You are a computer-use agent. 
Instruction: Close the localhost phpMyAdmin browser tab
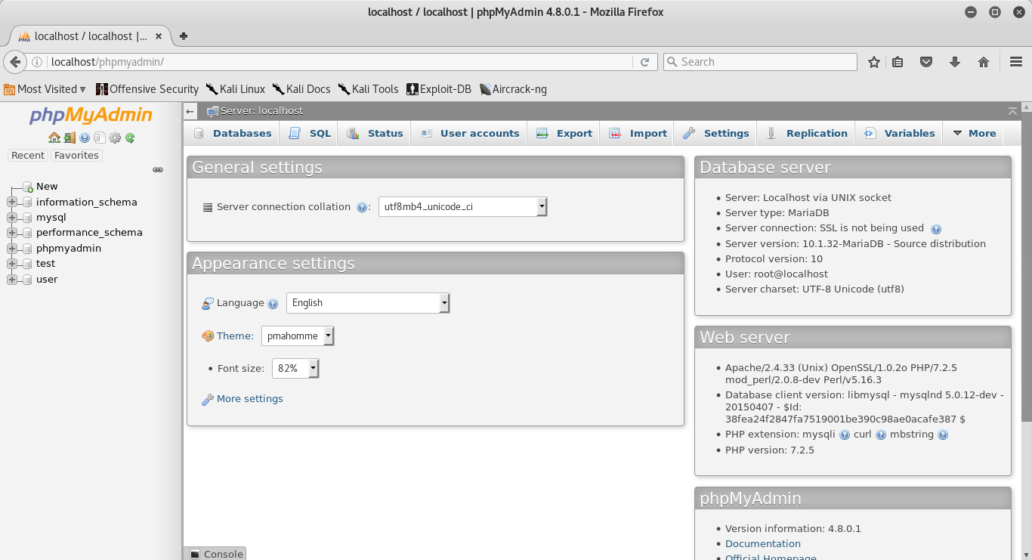pos(159,36)
